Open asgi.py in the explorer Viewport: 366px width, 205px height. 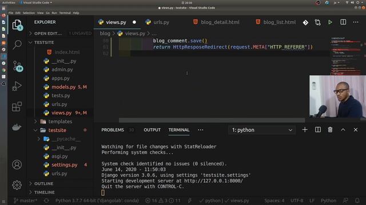pos(60,156)
